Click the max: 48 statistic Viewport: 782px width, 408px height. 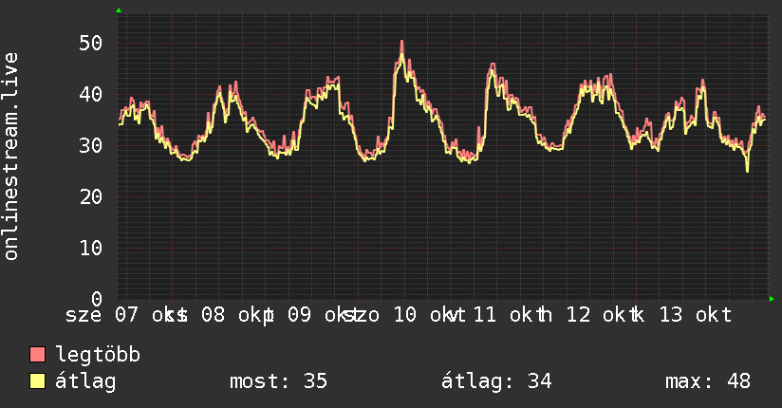click(708, 381)
